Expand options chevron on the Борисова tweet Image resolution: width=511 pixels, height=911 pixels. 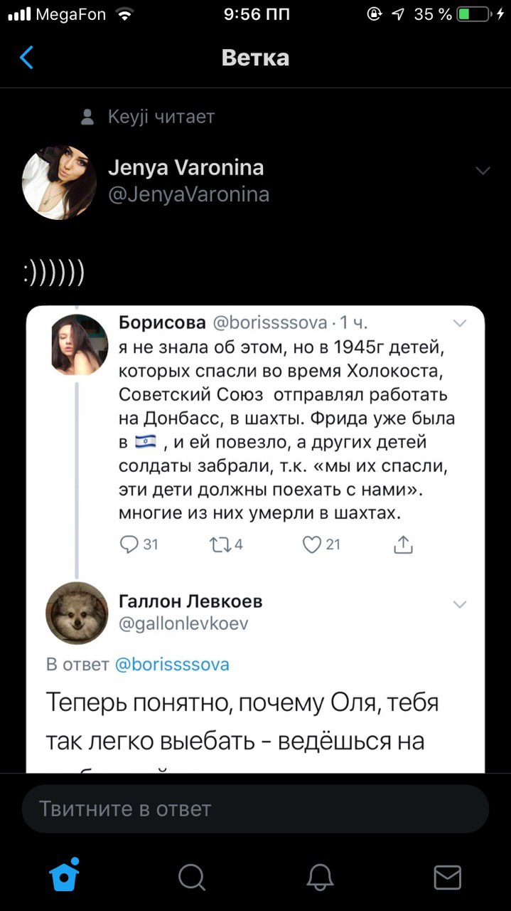coord(460,323)
